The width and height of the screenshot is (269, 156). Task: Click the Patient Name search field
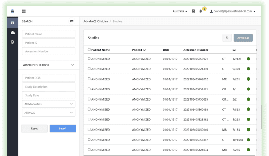pyautogui.click(x=48, y=34)
